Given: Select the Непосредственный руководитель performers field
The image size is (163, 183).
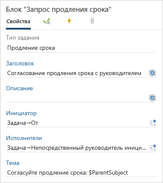Looking at the screenshot, I should pyautogui.click(x=77, y=148).
